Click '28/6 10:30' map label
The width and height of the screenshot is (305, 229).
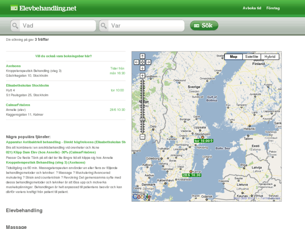click(192, 175)
